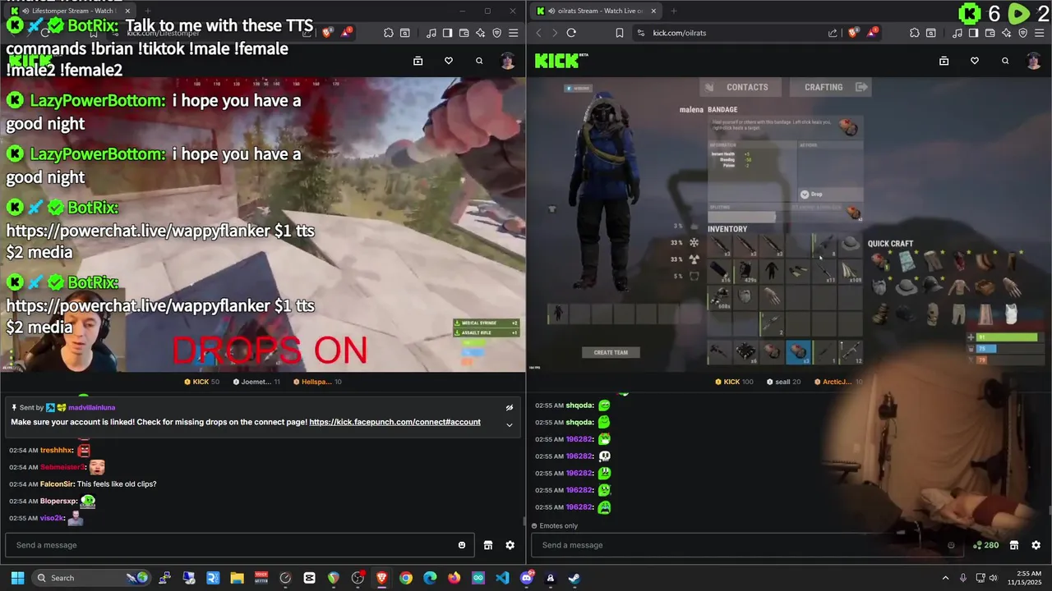
Task: Open Chrome from the taskbar
Action: pyautogui.click(x=406, y=578)
